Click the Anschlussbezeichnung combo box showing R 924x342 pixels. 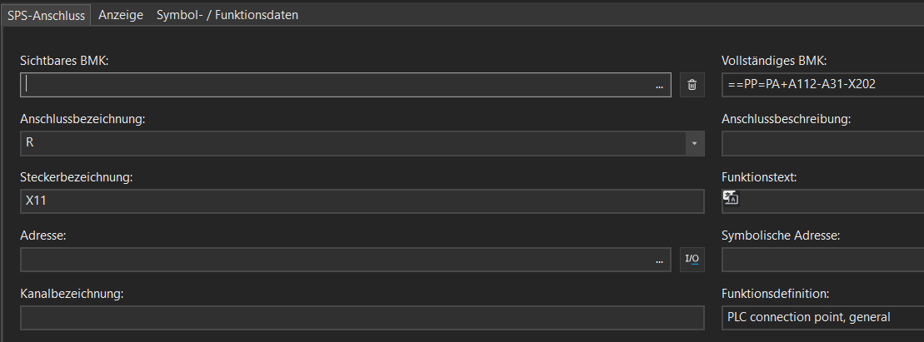click(353, 144)
